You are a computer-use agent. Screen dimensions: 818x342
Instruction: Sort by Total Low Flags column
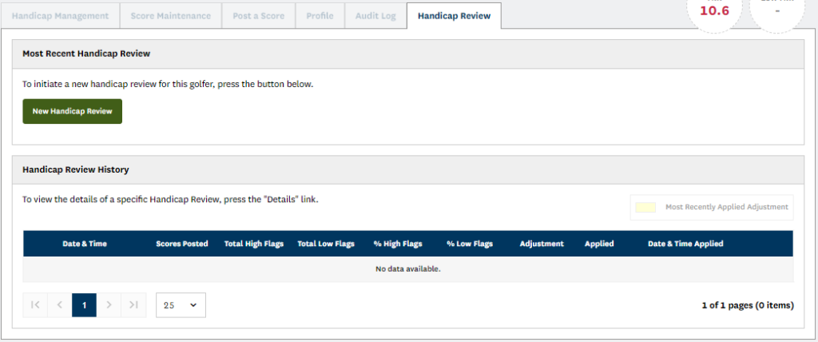[326, 244]
